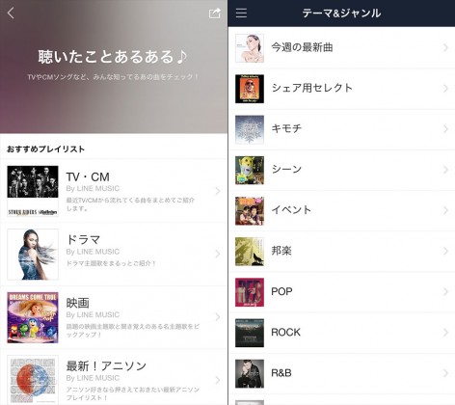Expand the ドラマ playlist chevron
Image resolution: width=455 pixels, height=405 pixels.
click(x=218, y=254)
